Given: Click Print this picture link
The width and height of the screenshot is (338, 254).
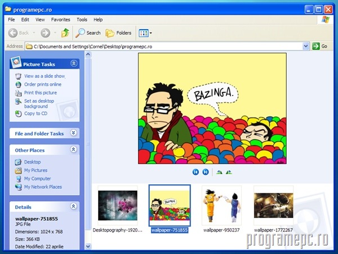Looking at the screenshot, I should click(x=41, y=93).
